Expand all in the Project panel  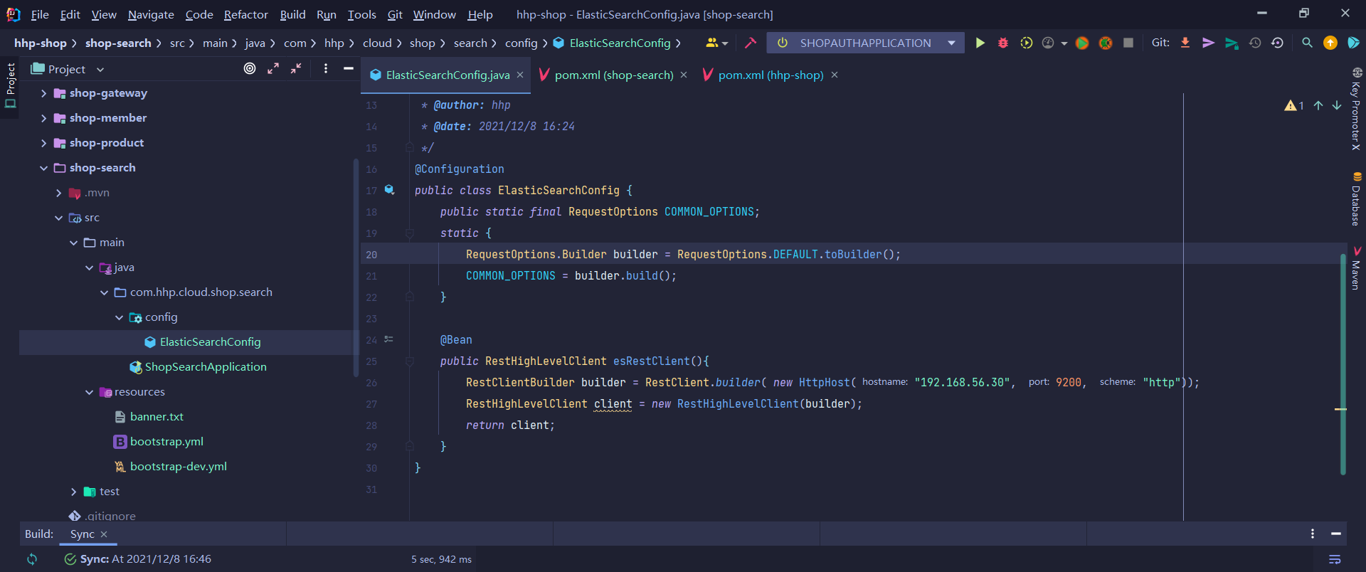pyautogui.click(x=273, y=68)
